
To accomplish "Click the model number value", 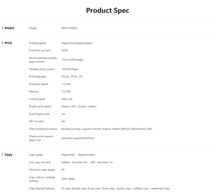I will point(69,28).
